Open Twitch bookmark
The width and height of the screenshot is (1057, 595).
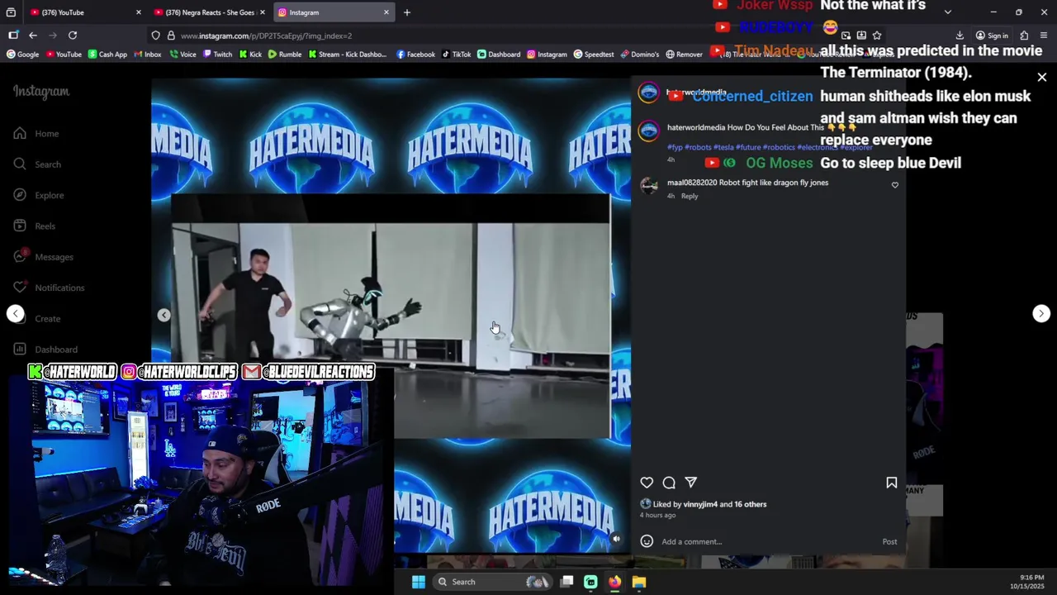point(217,55)
